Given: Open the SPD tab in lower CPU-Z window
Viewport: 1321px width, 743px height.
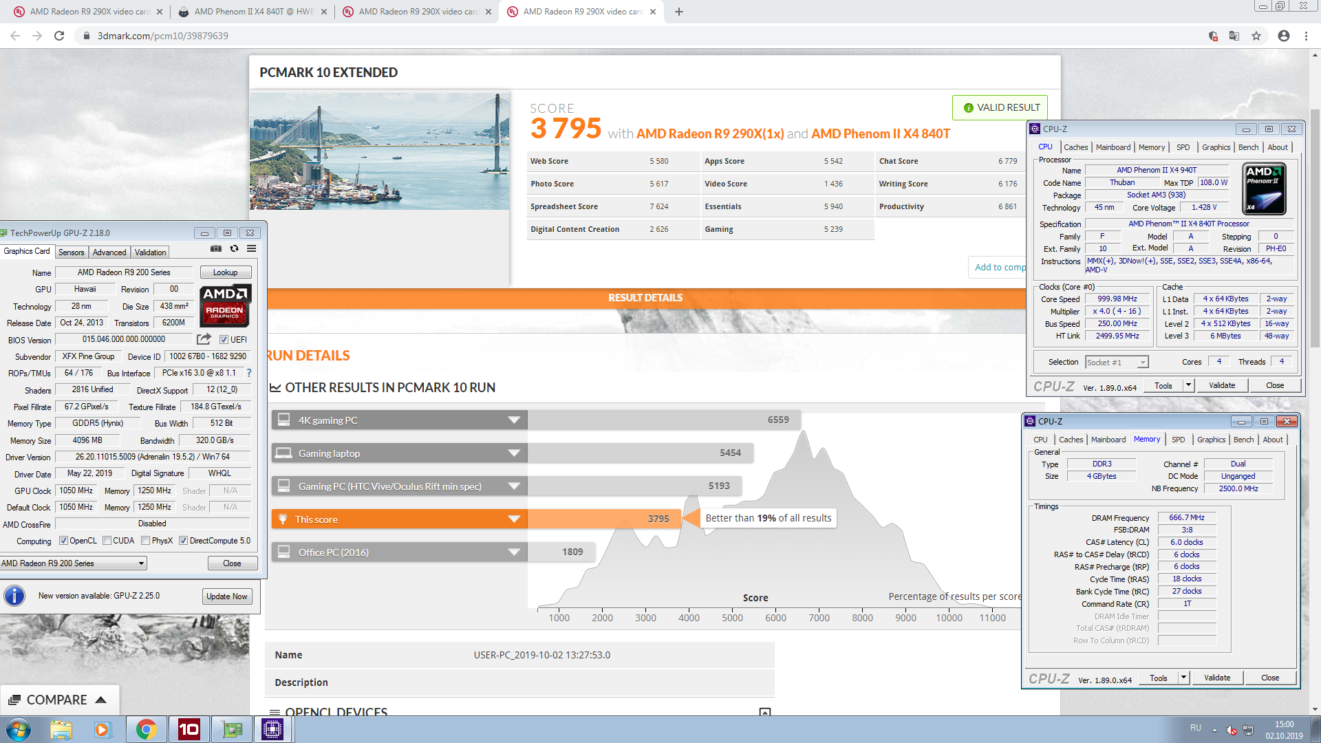Looking at the screenshot, I should pyautogui.click(x=1179, y=440).
